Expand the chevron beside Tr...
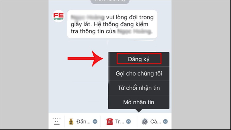231x130 pixels. pyautogui.click(x=128, y=122)
